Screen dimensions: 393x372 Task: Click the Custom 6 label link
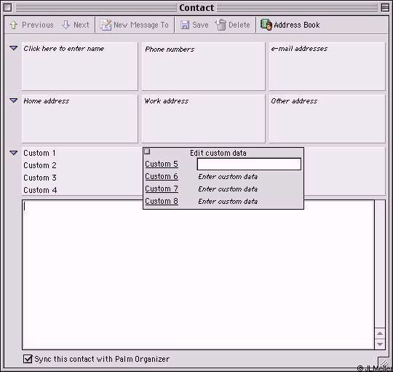click(162, 176)
